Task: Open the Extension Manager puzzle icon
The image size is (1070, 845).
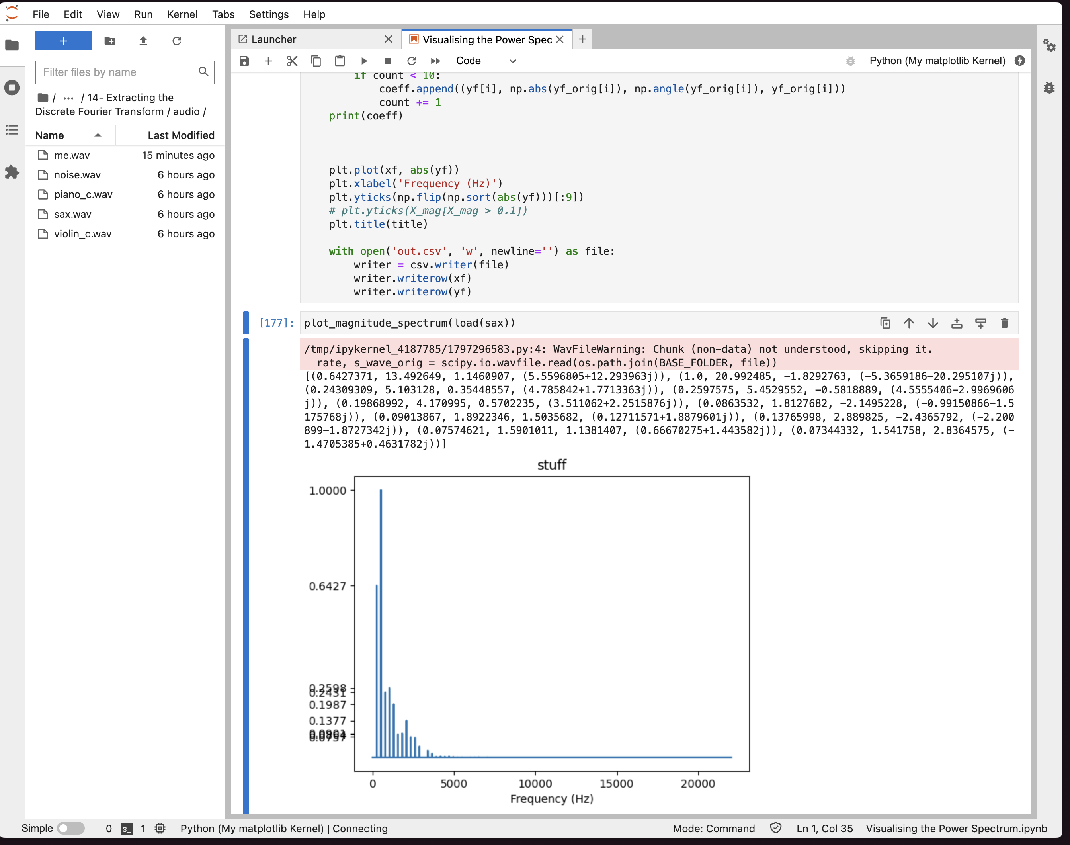Action: tap(12, 172)
